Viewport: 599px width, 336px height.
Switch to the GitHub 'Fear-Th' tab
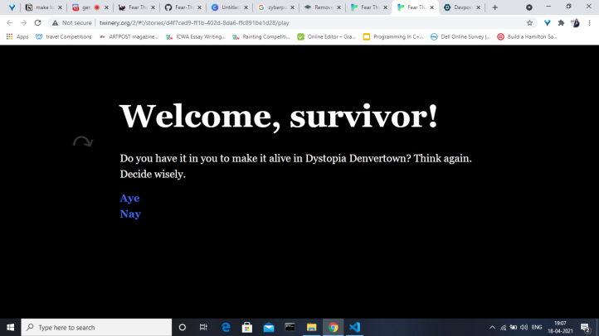pos(183,7)
